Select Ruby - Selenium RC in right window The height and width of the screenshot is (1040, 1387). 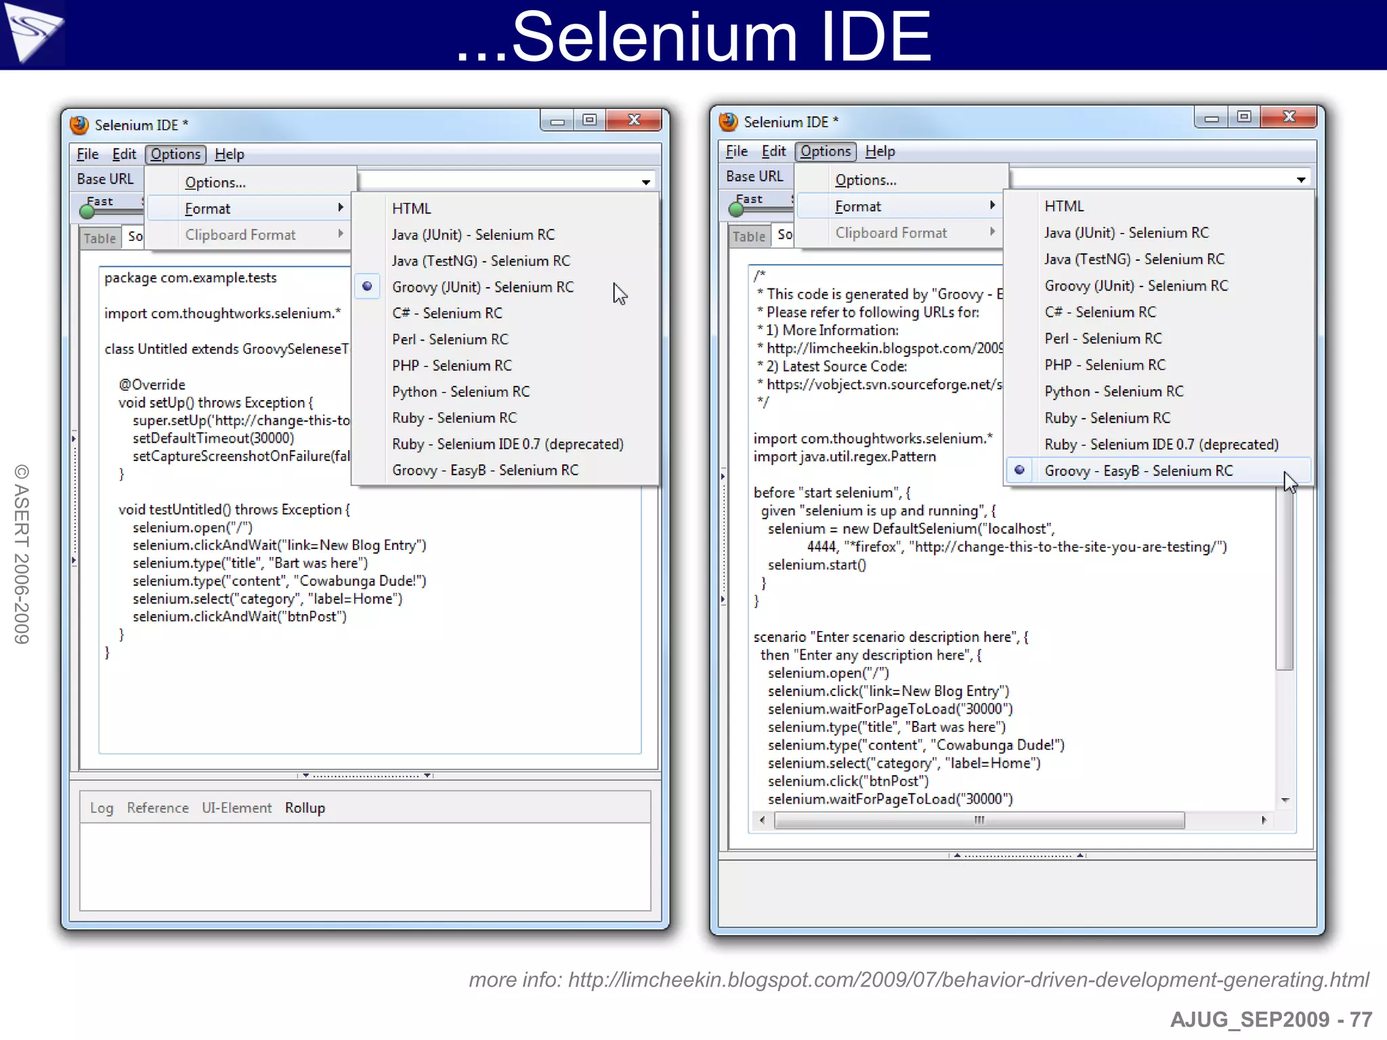coord(1159,418)
